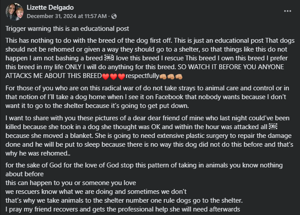Click the line 'we rescuers know what we are doing'

tap(96, 192)
